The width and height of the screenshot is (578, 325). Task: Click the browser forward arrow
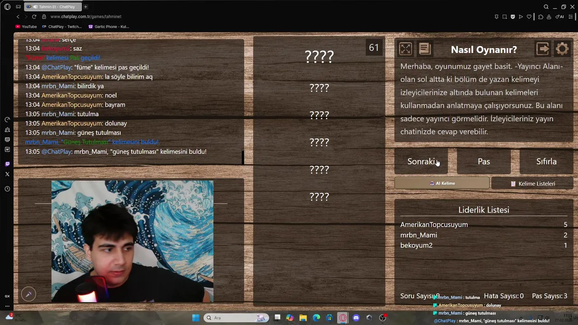(26, 17)
